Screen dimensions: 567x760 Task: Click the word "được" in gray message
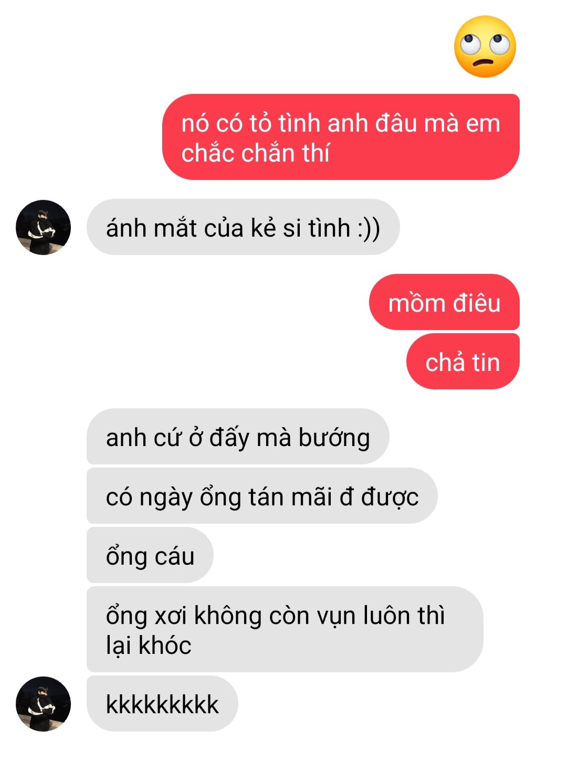390,498
